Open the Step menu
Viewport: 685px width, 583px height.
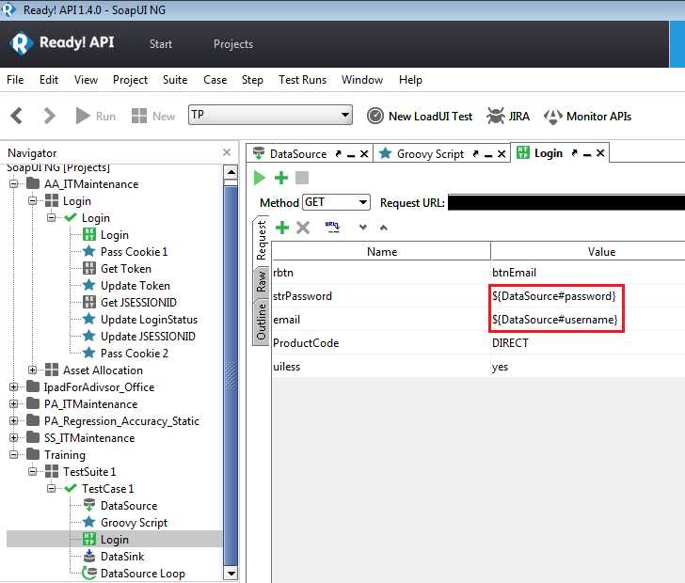coord(252,80)
